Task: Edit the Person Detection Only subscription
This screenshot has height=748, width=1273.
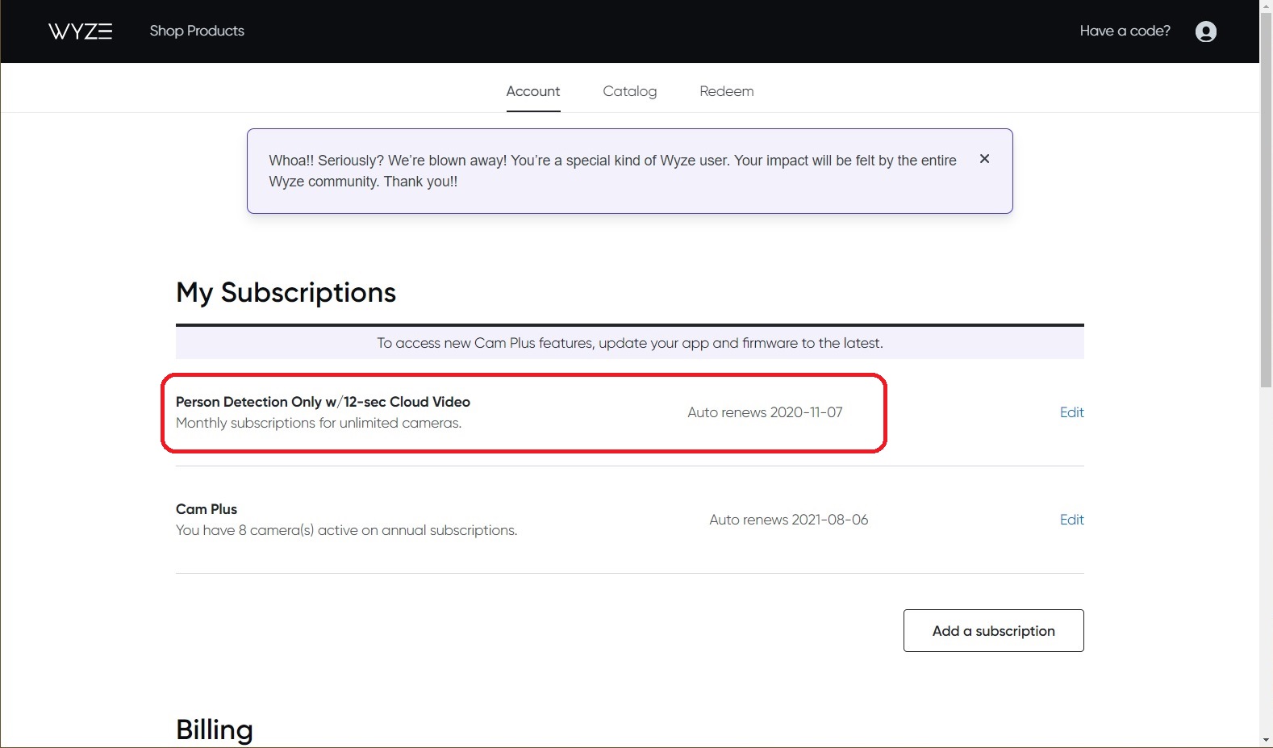Action: coord(1071,412)
